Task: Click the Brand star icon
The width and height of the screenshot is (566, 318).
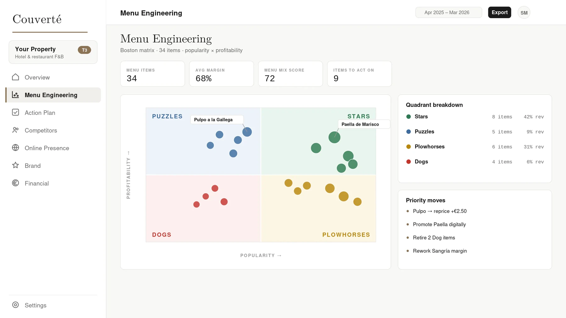Action: click(15, 165)
